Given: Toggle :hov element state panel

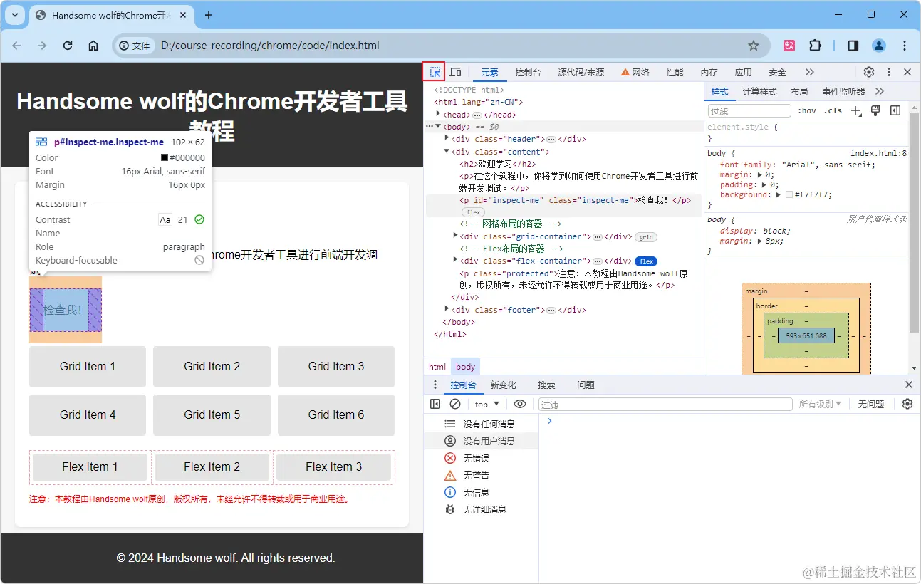Looking at the screenshot, I should pos(807,110).
